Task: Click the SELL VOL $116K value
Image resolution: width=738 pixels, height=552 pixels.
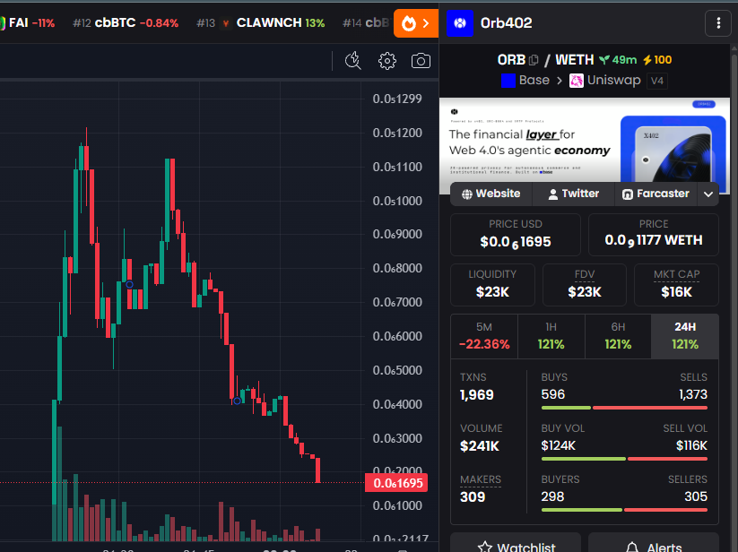Action: (x=691, y=445)
